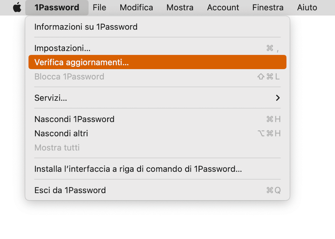Open Impostazioni from the menu
The height and width of the screenshot is (239, 335).
click(63, 48)
